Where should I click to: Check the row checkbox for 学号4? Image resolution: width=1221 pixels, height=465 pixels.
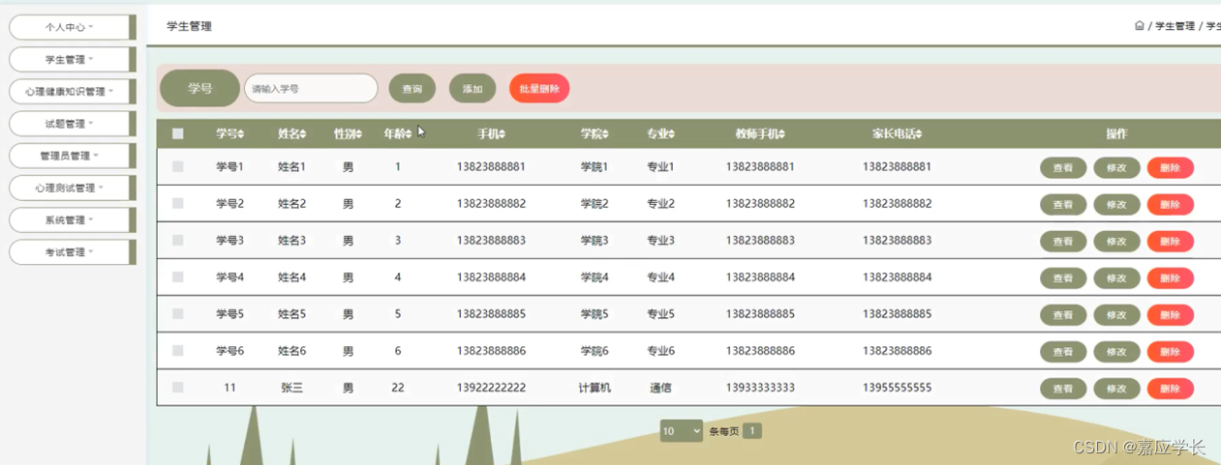177,276
